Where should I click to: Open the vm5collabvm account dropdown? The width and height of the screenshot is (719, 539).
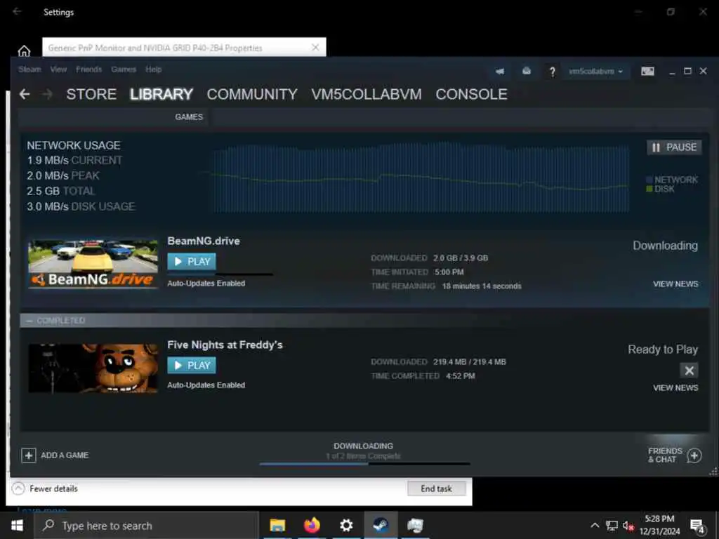pos(595,72)
